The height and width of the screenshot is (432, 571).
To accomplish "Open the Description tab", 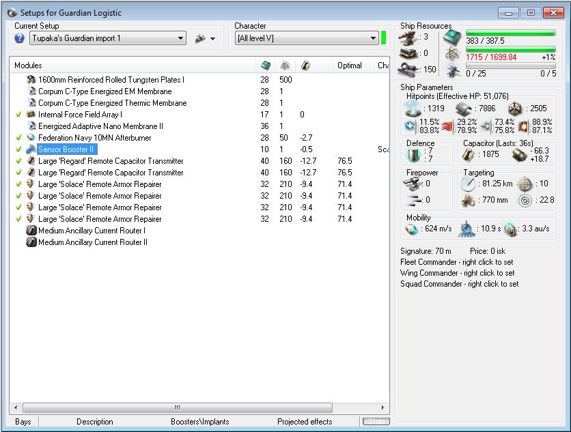I will (95, 422).
